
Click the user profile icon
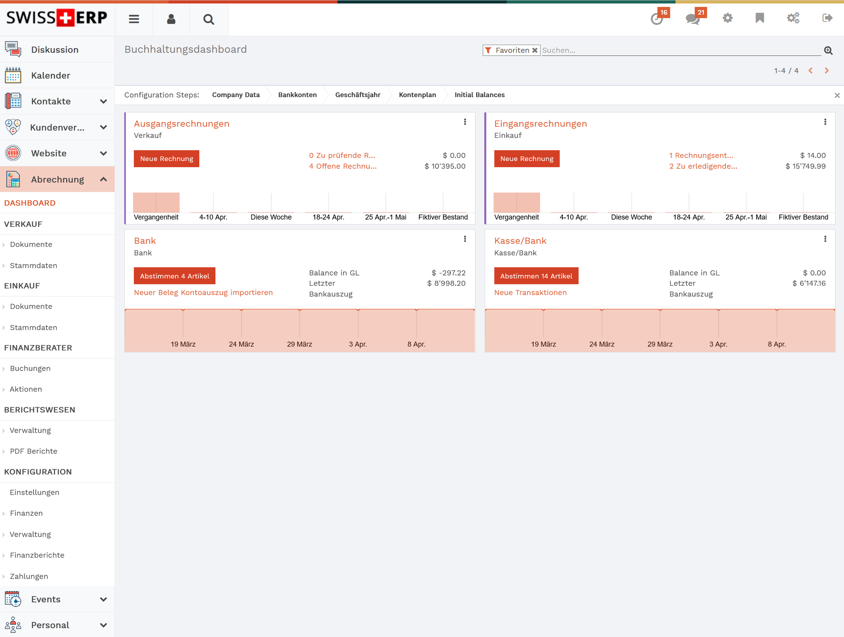click(x=171, y=19)
